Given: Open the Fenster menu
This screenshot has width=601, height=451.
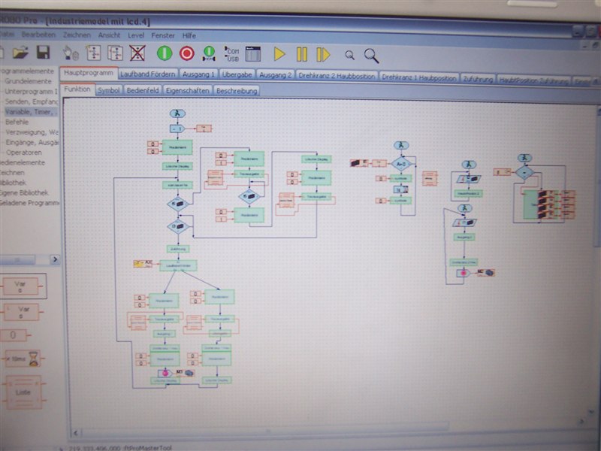Looking at the screenshot, I should (163, 35).
